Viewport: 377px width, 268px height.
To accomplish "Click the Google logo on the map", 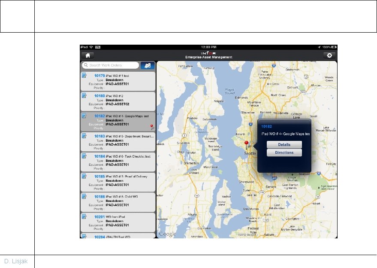I will click(x=167, y=234).
